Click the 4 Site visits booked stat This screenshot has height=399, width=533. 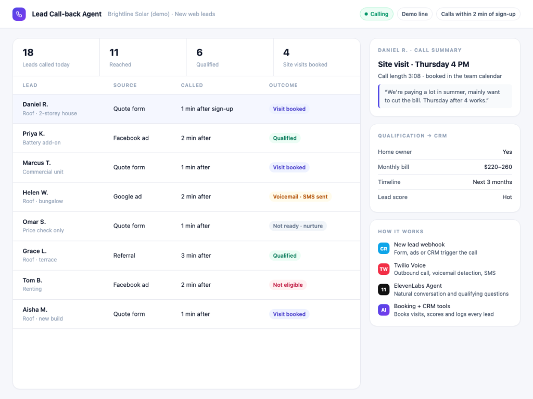pos(317,57)
